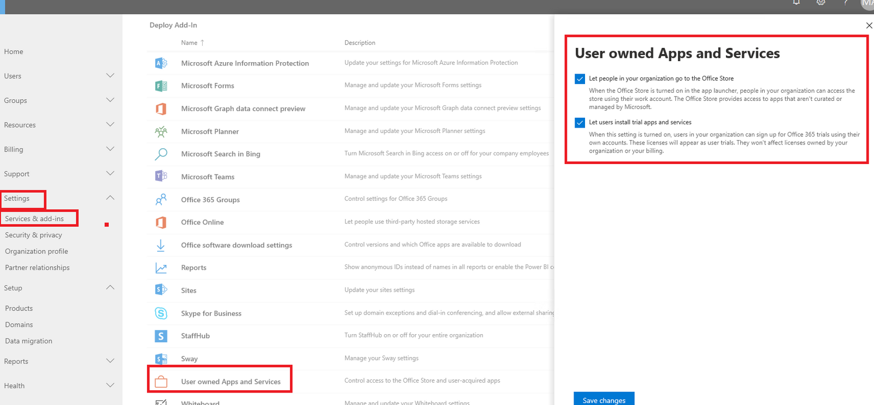The image size is (874, 405).
Task: Open Skype for Business settings row
Action: [351, 313]
